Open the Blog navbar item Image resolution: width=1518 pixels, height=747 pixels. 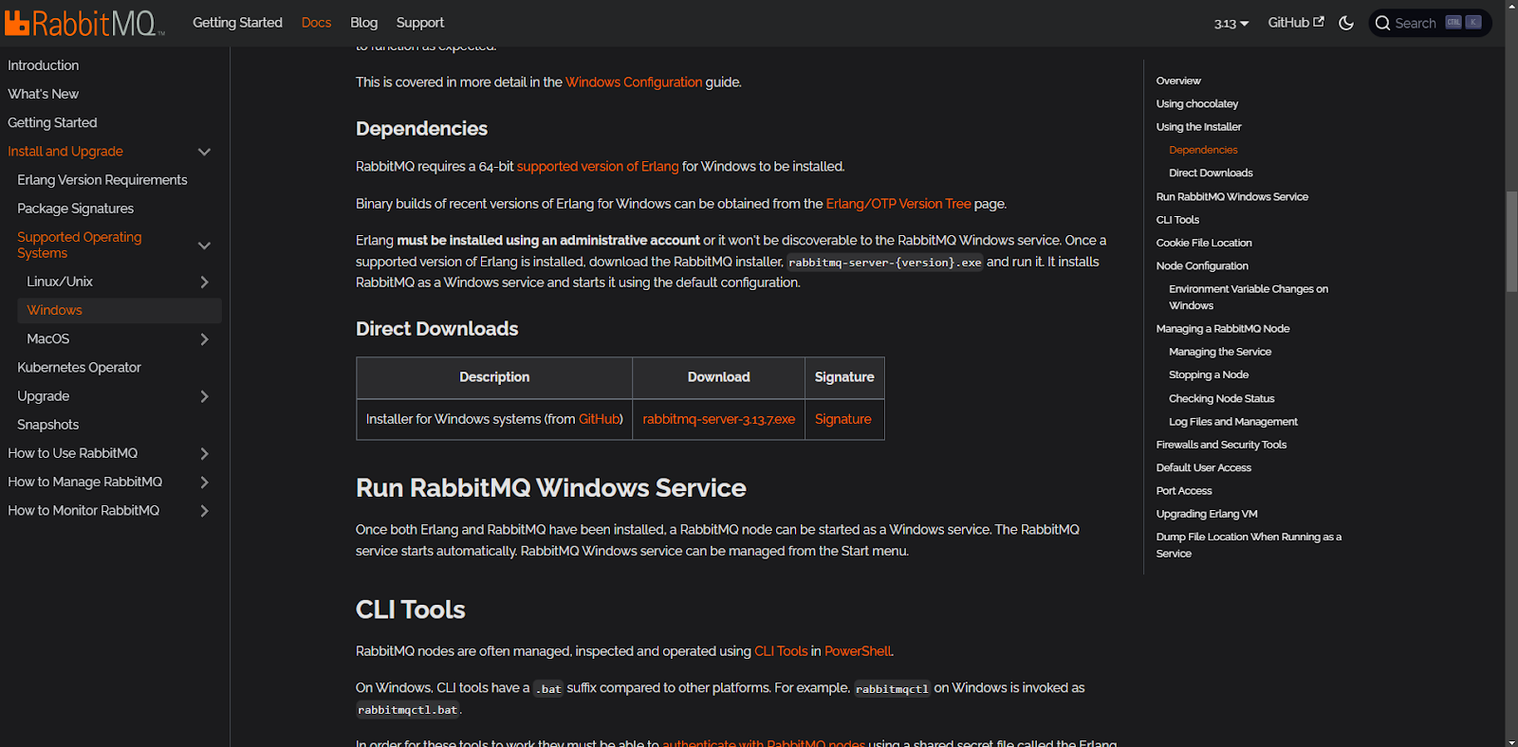coord(363,23)
